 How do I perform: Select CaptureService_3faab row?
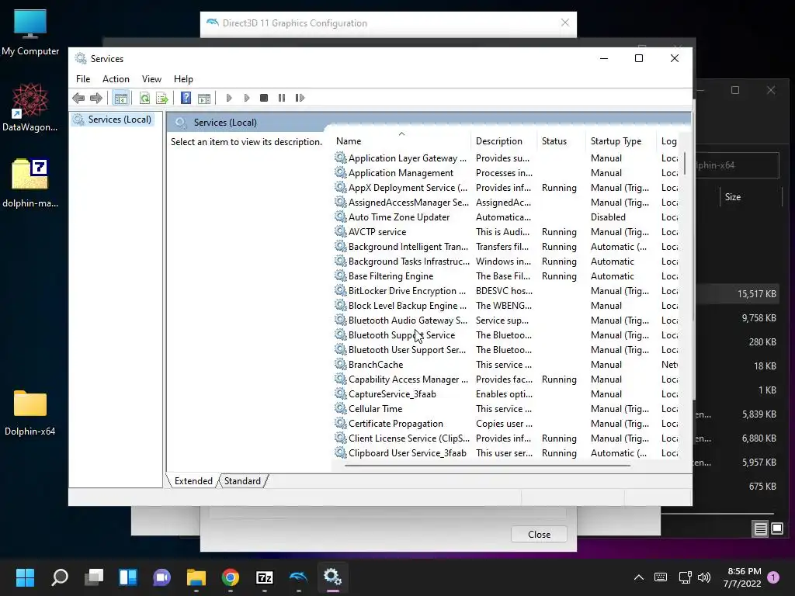[505, 393]
